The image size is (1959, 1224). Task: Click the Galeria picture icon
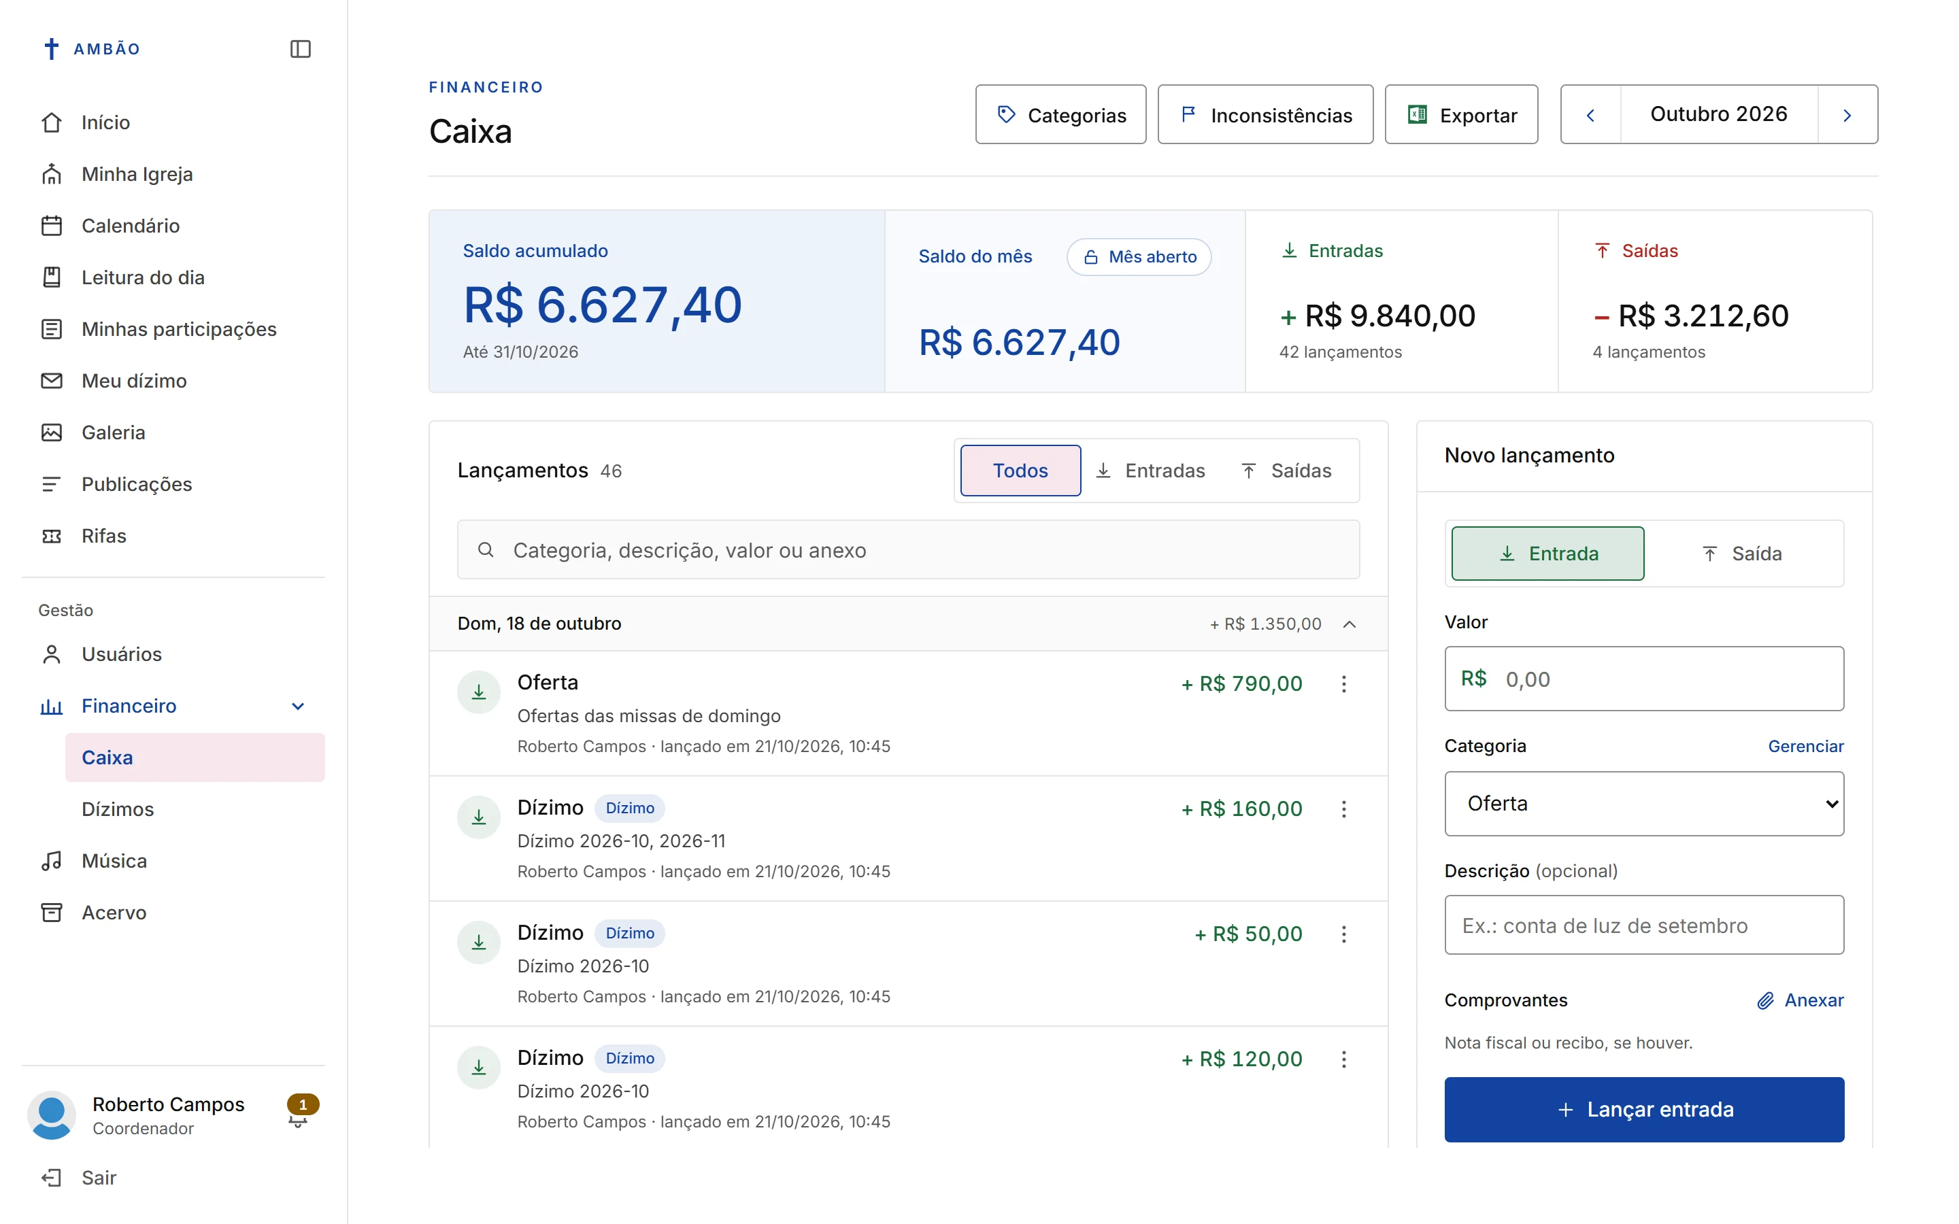click(x=52, y=432)
